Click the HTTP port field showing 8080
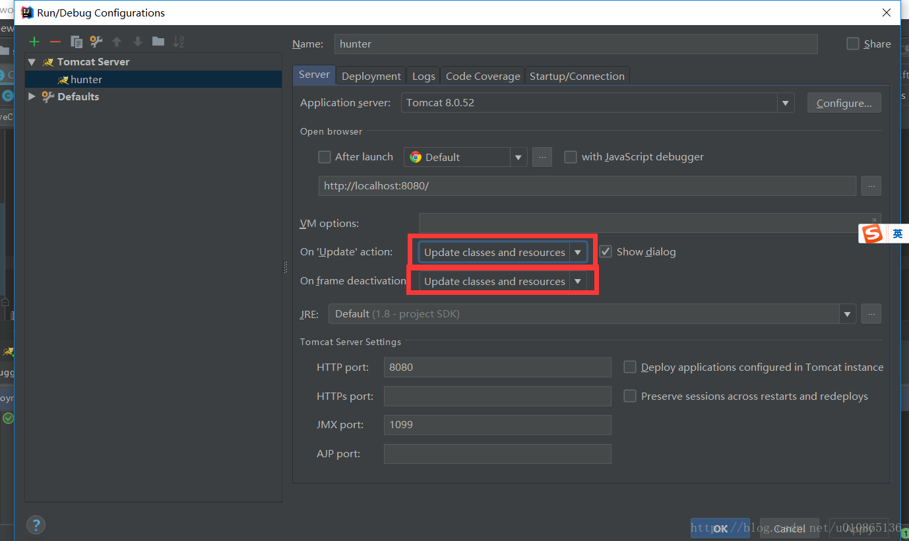The image size is (909, 541). pyautogui.click(x=497, y=367)
